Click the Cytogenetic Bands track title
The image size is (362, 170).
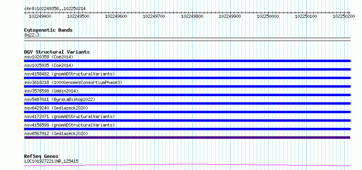pyautogui.click(x=48, y=30)
